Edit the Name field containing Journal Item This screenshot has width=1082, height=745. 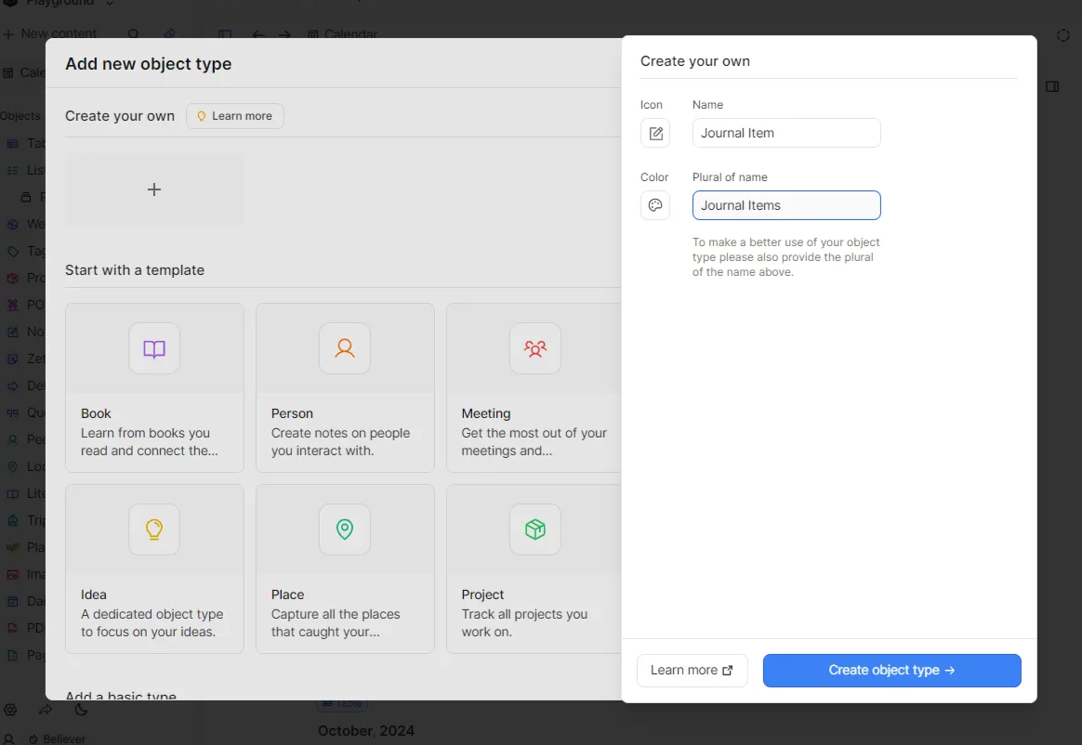point(786,133)
